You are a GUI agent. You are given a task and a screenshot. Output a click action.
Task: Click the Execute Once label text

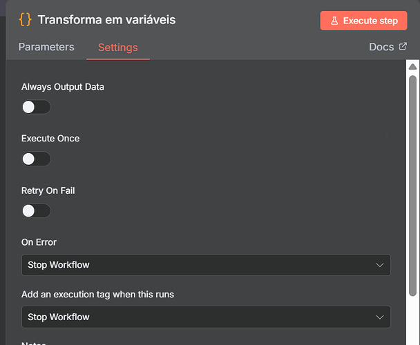50,139
